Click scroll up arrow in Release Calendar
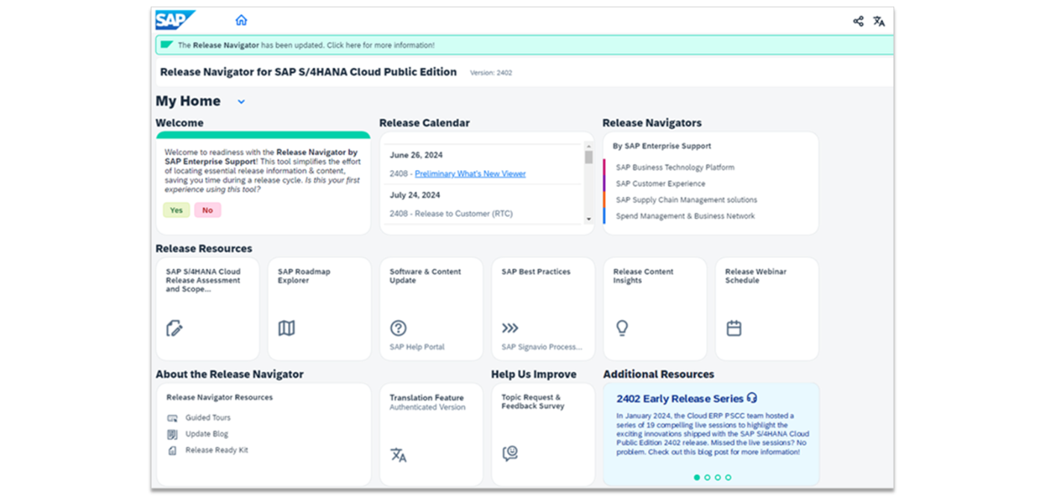The width and height of the screenshot is (1045, 501). coord(588,146)
